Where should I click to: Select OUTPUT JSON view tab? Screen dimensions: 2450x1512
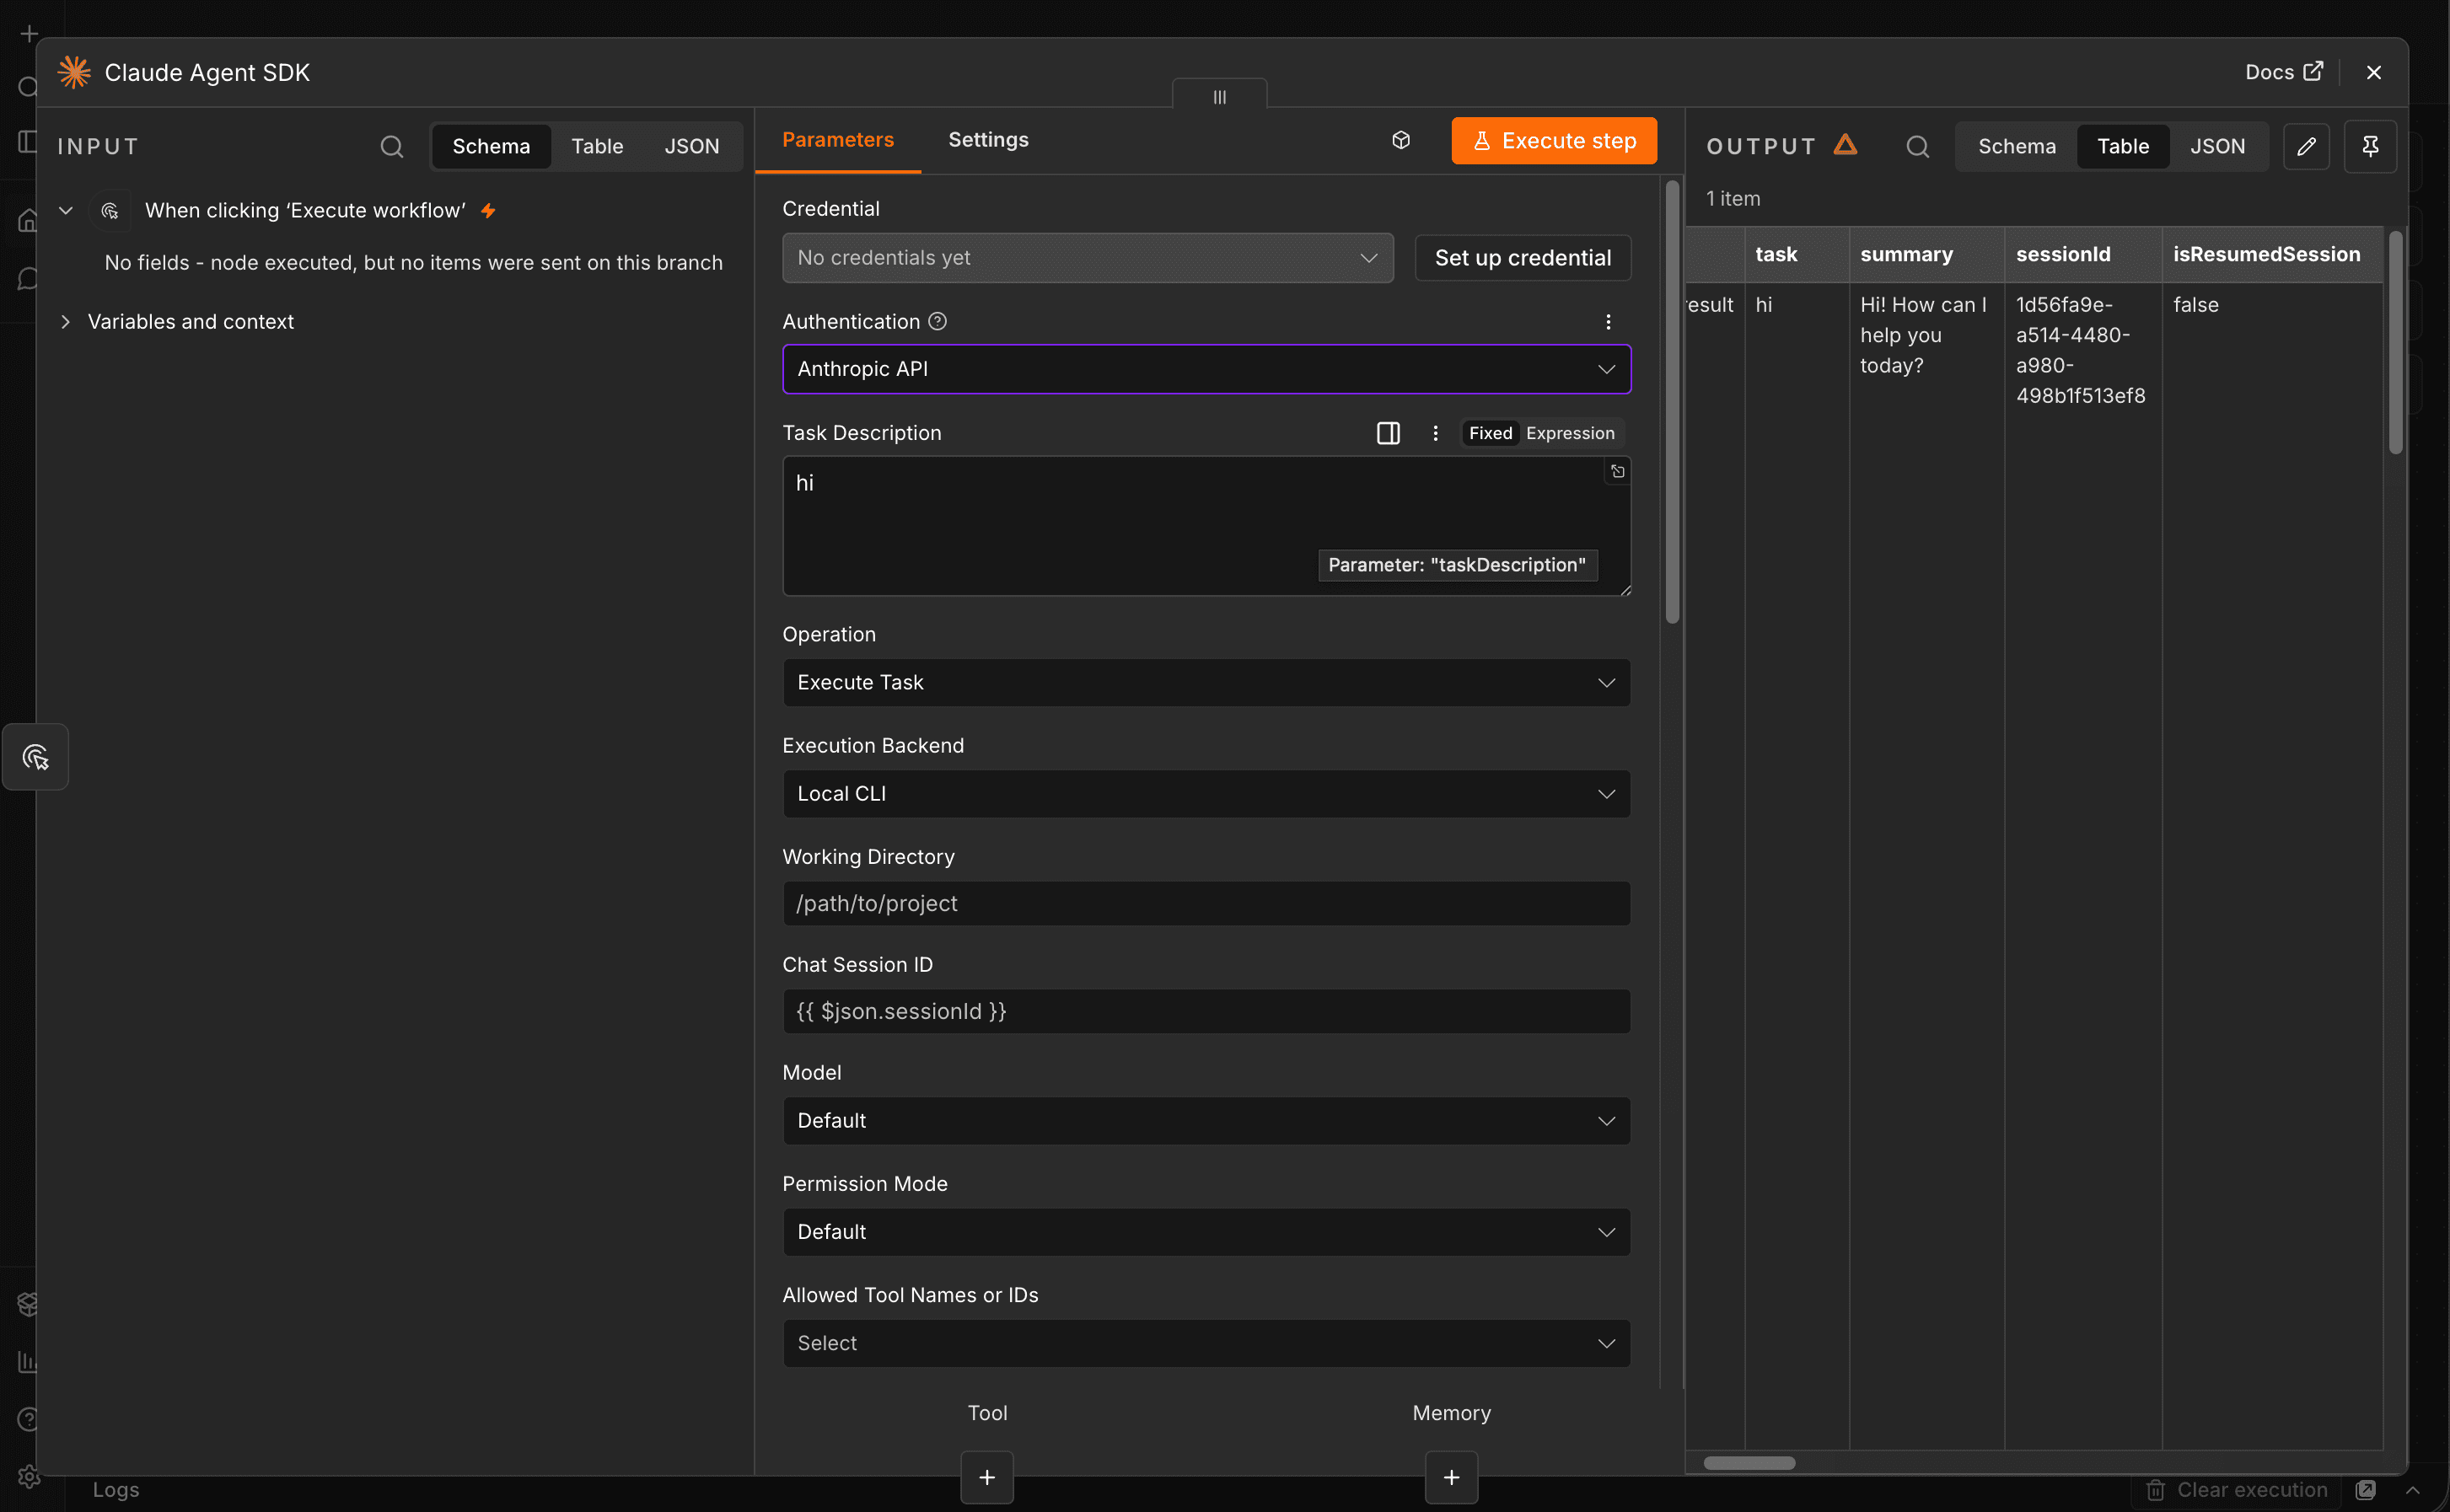2217,146
